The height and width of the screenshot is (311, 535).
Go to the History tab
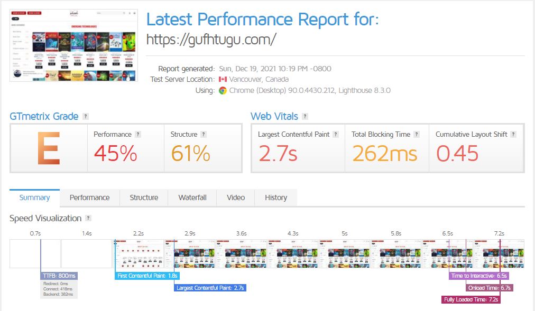coord(276,197)
